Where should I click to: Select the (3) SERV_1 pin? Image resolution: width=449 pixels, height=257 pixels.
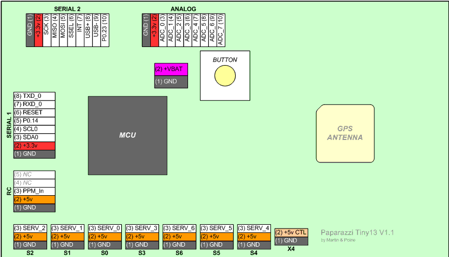tap(67, 228)
